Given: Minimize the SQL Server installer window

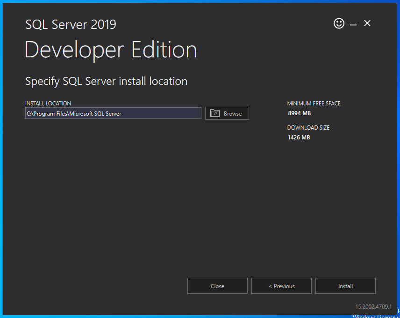Looking at the screenshot, I should tap(353, 25).
